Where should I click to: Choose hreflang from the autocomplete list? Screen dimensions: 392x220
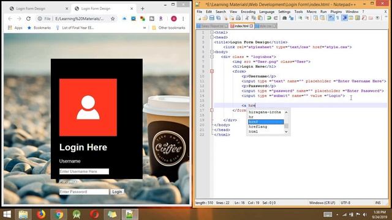[266, 127]
